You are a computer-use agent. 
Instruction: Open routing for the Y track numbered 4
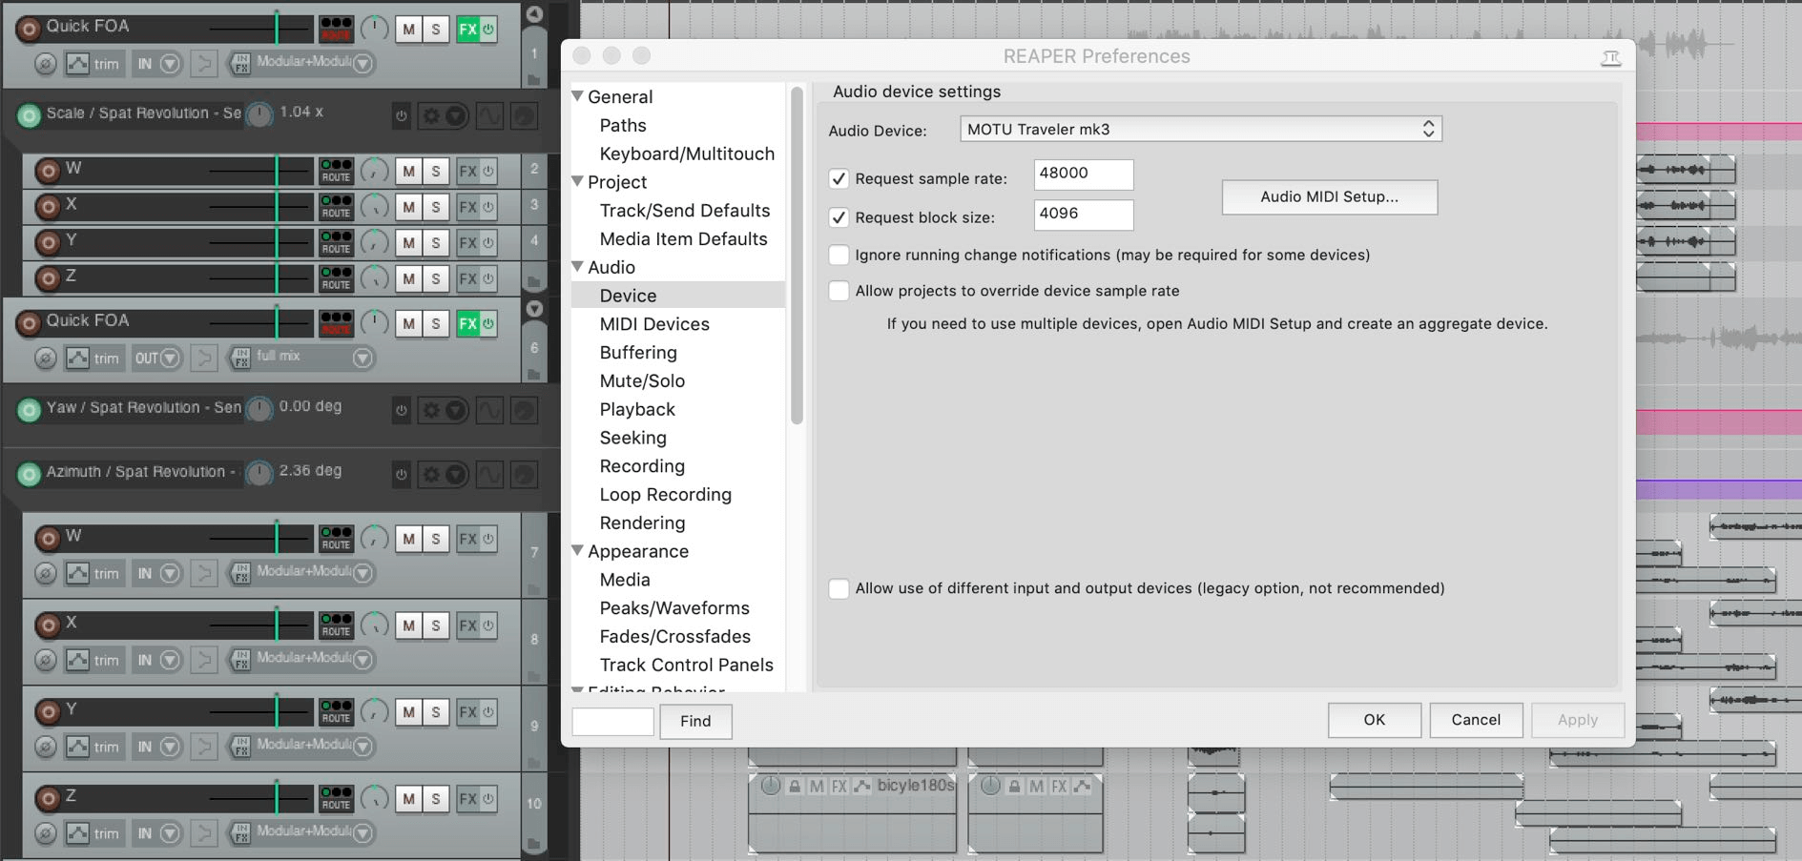click(x=336, y=242)
